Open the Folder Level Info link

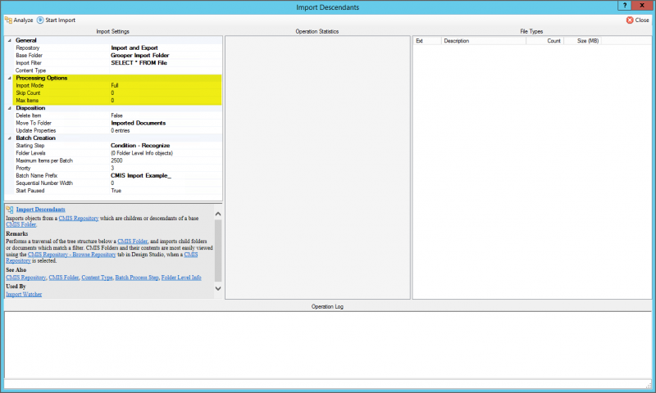(x=181, y=278)
